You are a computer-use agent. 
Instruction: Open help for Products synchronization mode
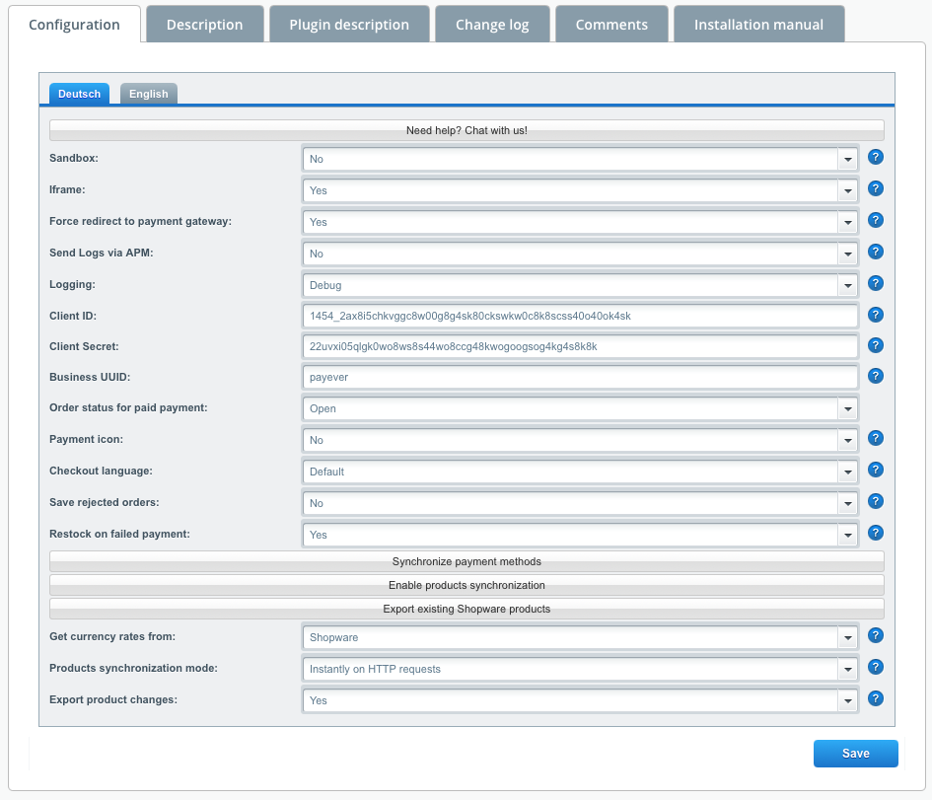point(875,667)
